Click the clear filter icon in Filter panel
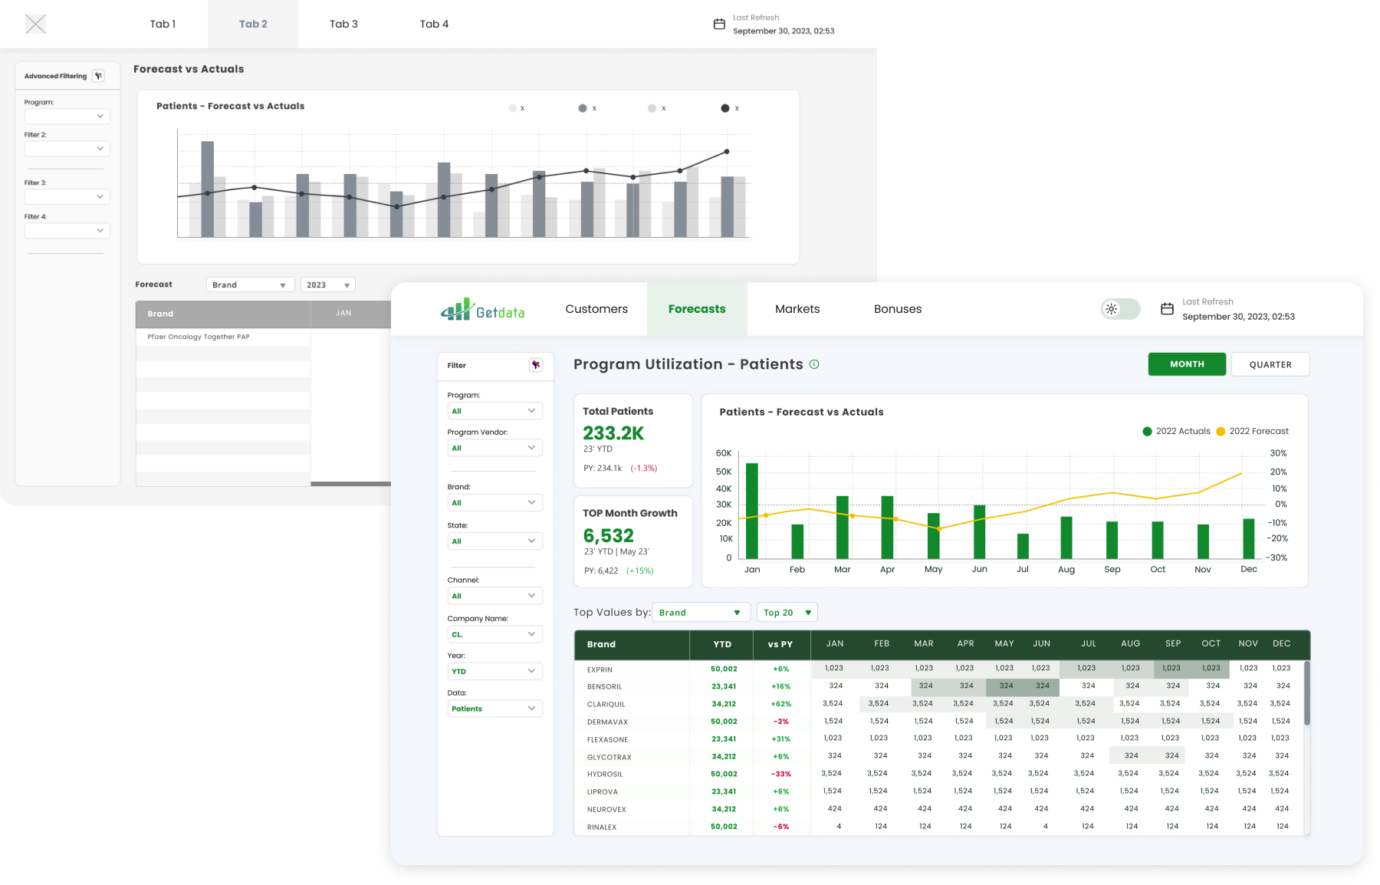 coord(535,365)
